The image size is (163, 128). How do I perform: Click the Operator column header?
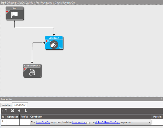[13, 117]
